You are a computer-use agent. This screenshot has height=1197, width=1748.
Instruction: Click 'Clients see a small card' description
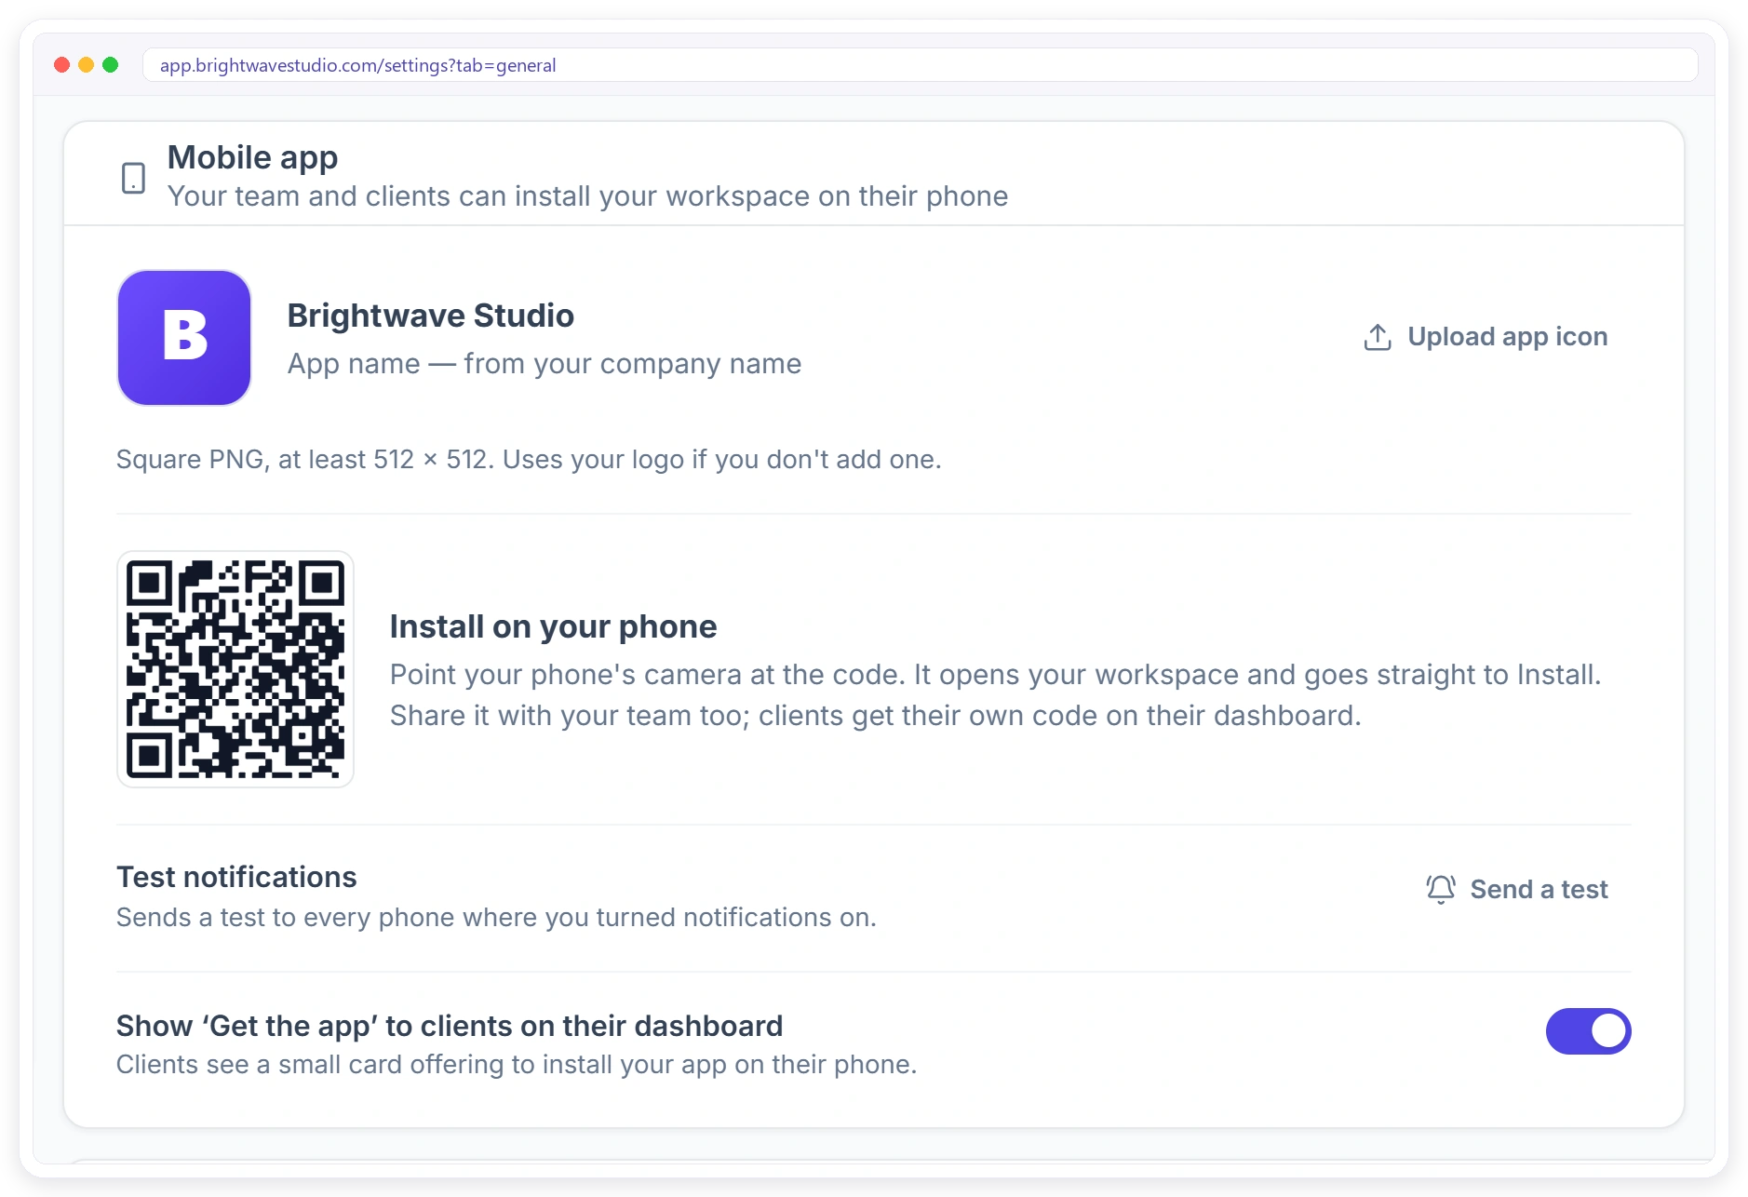pos(517,1065)
